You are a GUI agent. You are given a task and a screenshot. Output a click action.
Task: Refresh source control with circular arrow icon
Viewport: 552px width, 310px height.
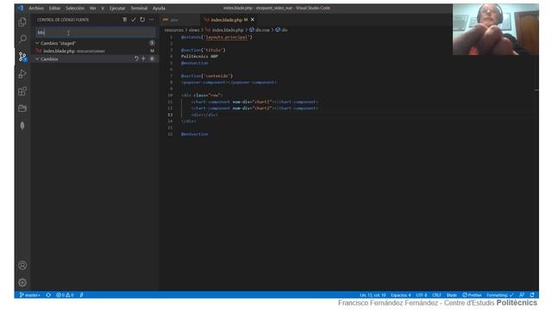(x=142, y=20)
